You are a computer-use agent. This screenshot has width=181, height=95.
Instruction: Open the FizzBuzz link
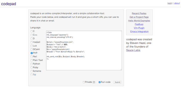[x=139, y=24]
